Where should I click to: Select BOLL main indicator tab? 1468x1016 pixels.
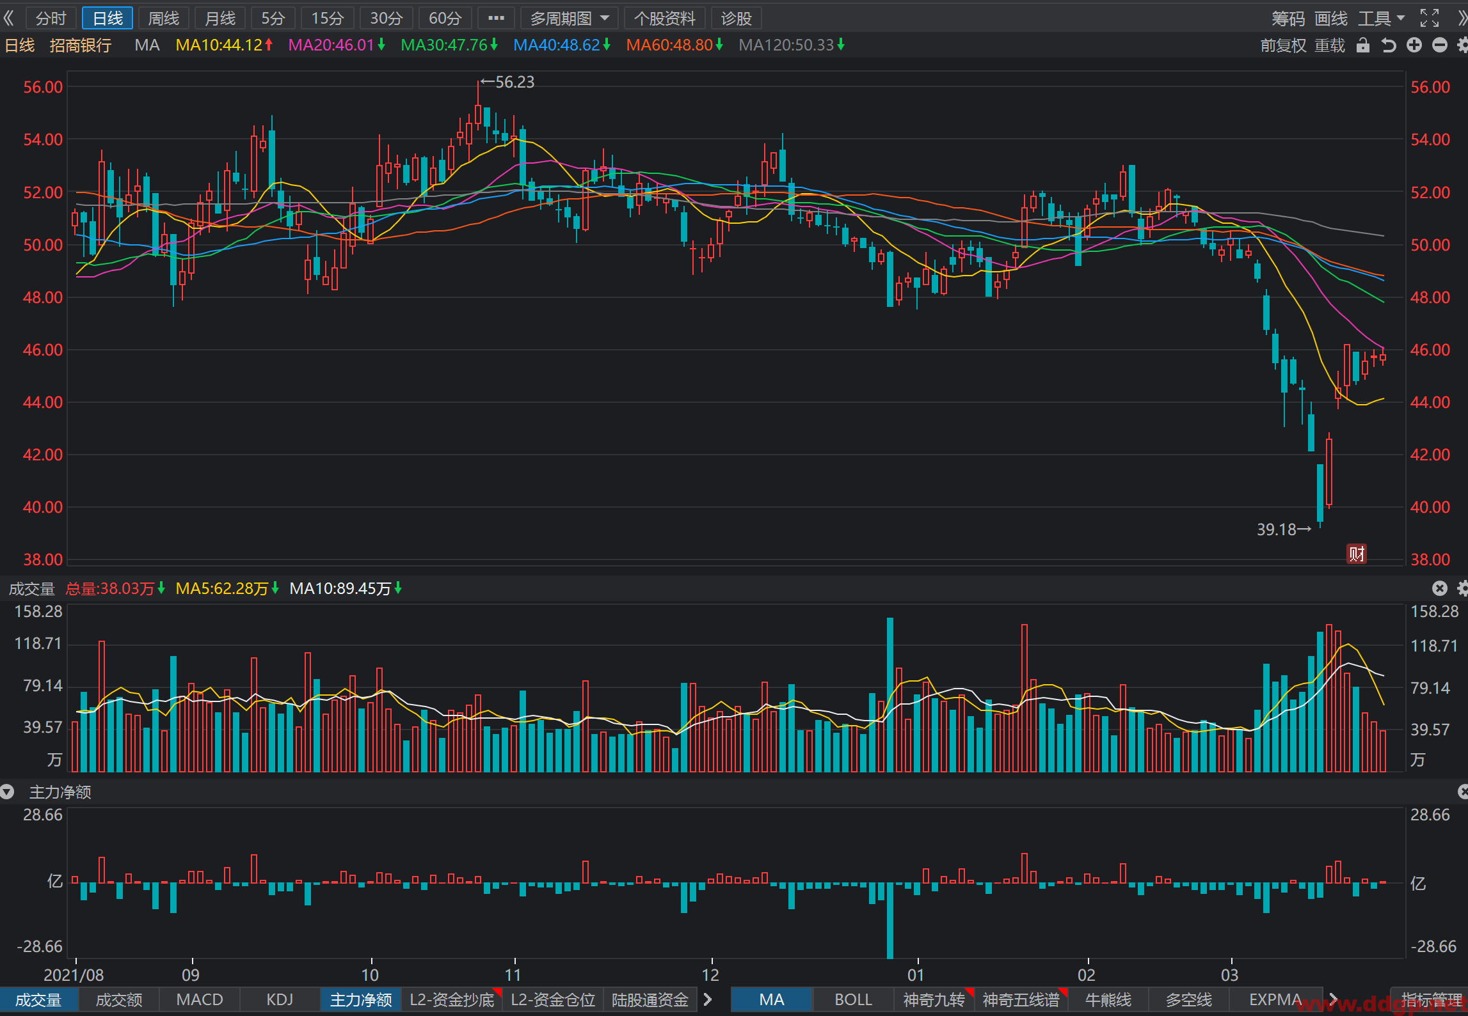pyautogui.click(x=853, y=999)
